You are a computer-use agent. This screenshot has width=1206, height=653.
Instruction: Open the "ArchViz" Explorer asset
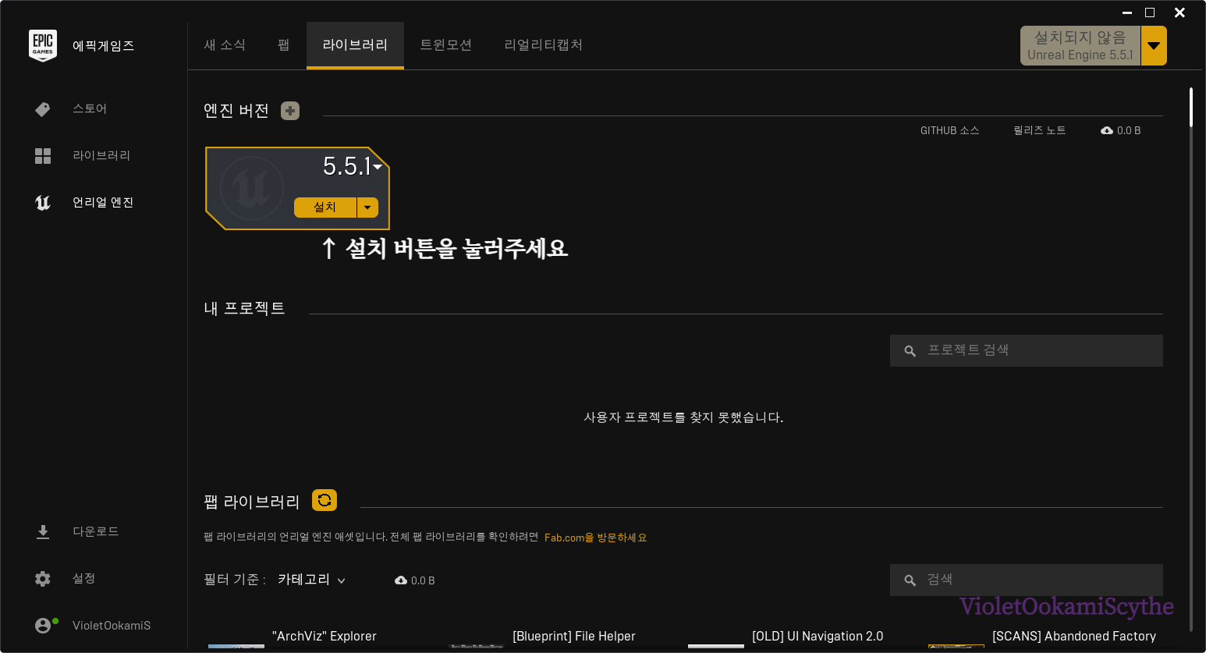325,637
